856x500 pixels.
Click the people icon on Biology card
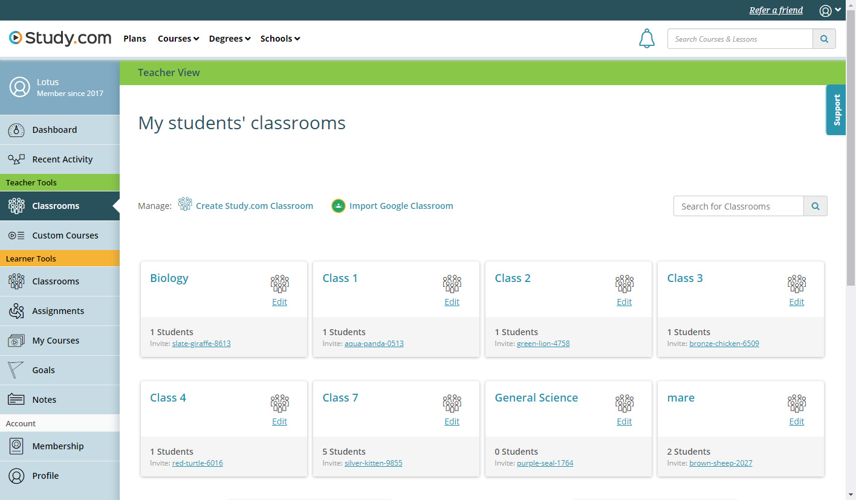(x=279, y=283)
